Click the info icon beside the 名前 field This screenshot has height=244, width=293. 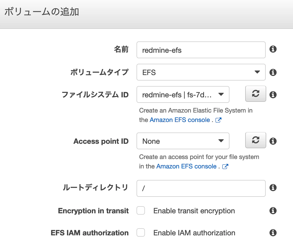pyautogui.click(x=273, y=49)
